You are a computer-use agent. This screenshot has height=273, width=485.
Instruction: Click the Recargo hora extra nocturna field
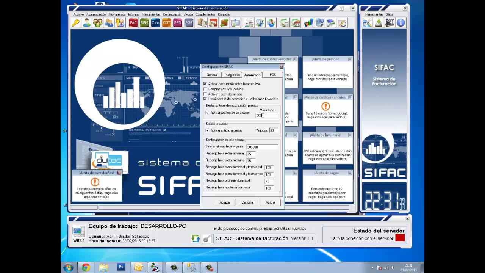click(x=251, y=161)
